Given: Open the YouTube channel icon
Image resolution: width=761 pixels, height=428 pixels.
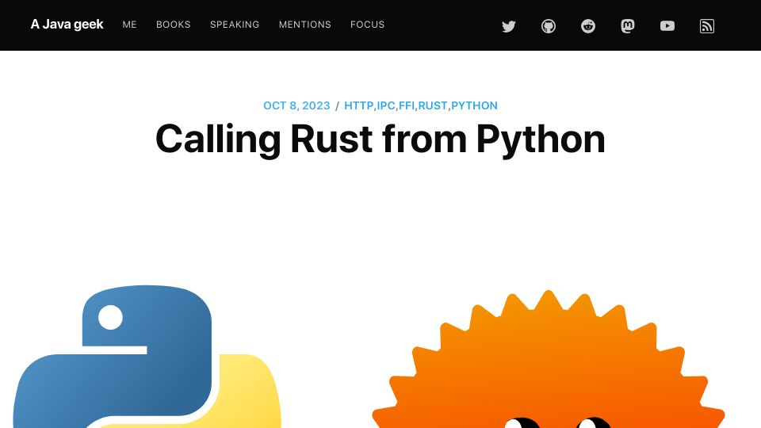Looking at the screenshot, I should [667, 25].
